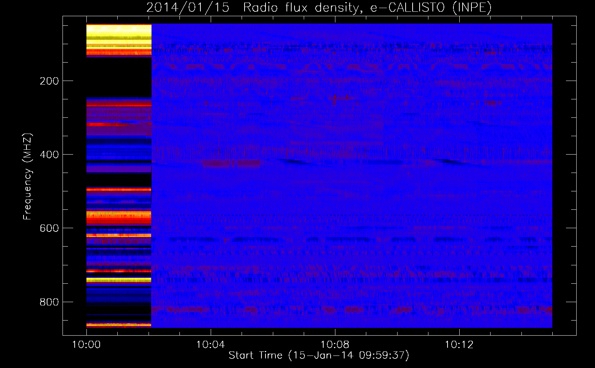
Task: Click the 10:12 time tick label
Action: pyautogui.click(x=459, y=345)
